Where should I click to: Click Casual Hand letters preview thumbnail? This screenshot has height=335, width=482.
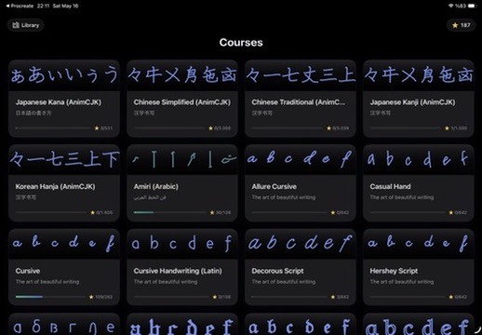click(x=419, y=159)
